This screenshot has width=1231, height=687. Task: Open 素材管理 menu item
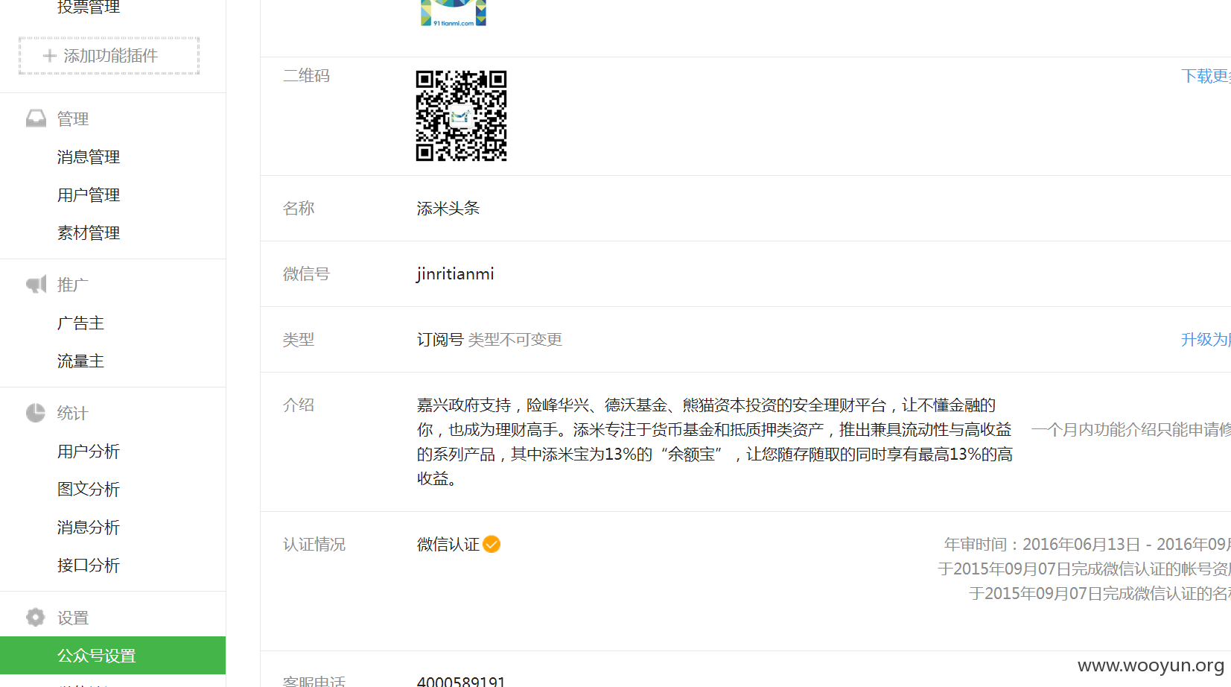[x=89, y=233]
